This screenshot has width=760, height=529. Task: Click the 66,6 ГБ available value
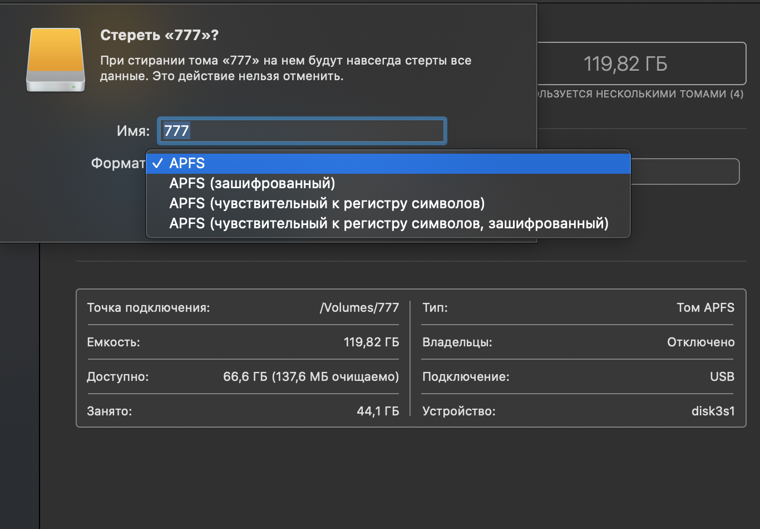311,376
